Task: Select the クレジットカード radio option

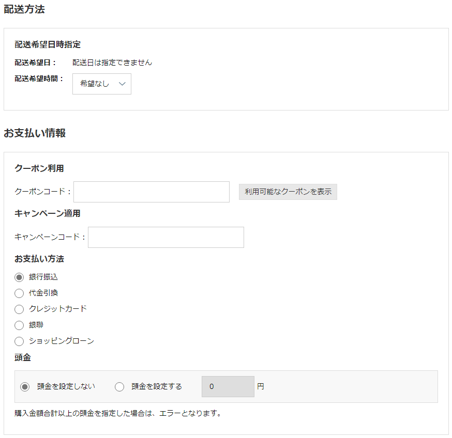Action: point(19,309)
